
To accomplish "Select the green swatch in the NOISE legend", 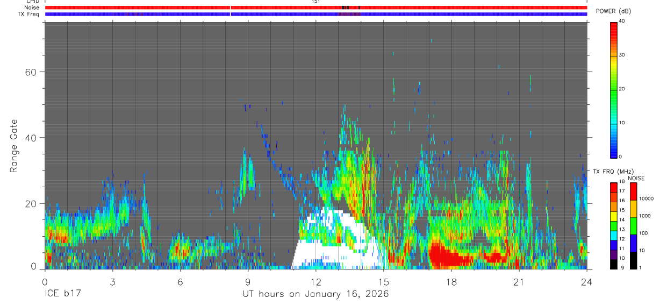I will pos(633,226).
